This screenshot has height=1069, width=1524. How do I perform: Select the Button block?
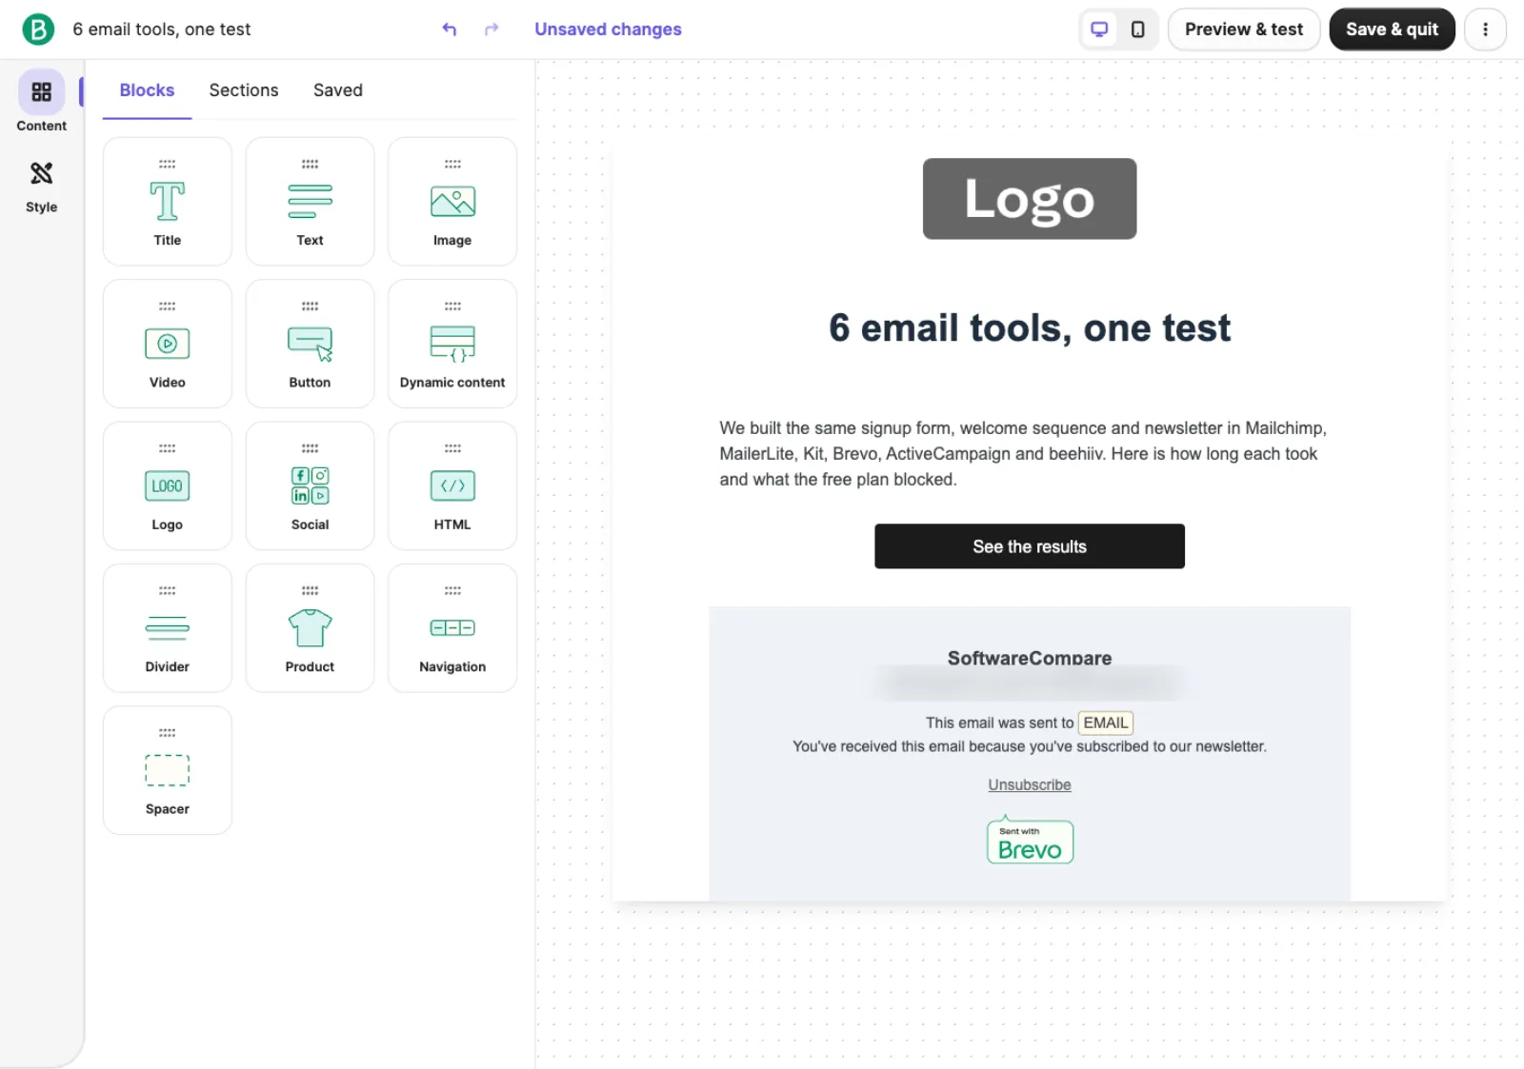coord(310,344)
